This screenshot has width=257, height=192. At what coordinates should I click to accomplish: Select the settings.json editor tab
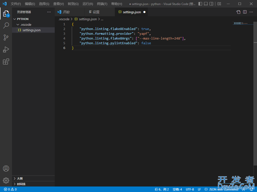click(132, 12)
